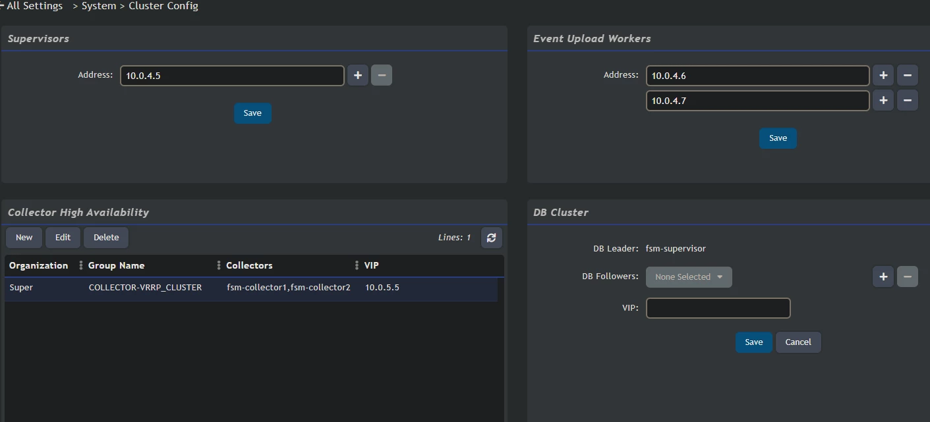
Task: Refresh the Collector High Availability list
Action: (x=491, y=238)
